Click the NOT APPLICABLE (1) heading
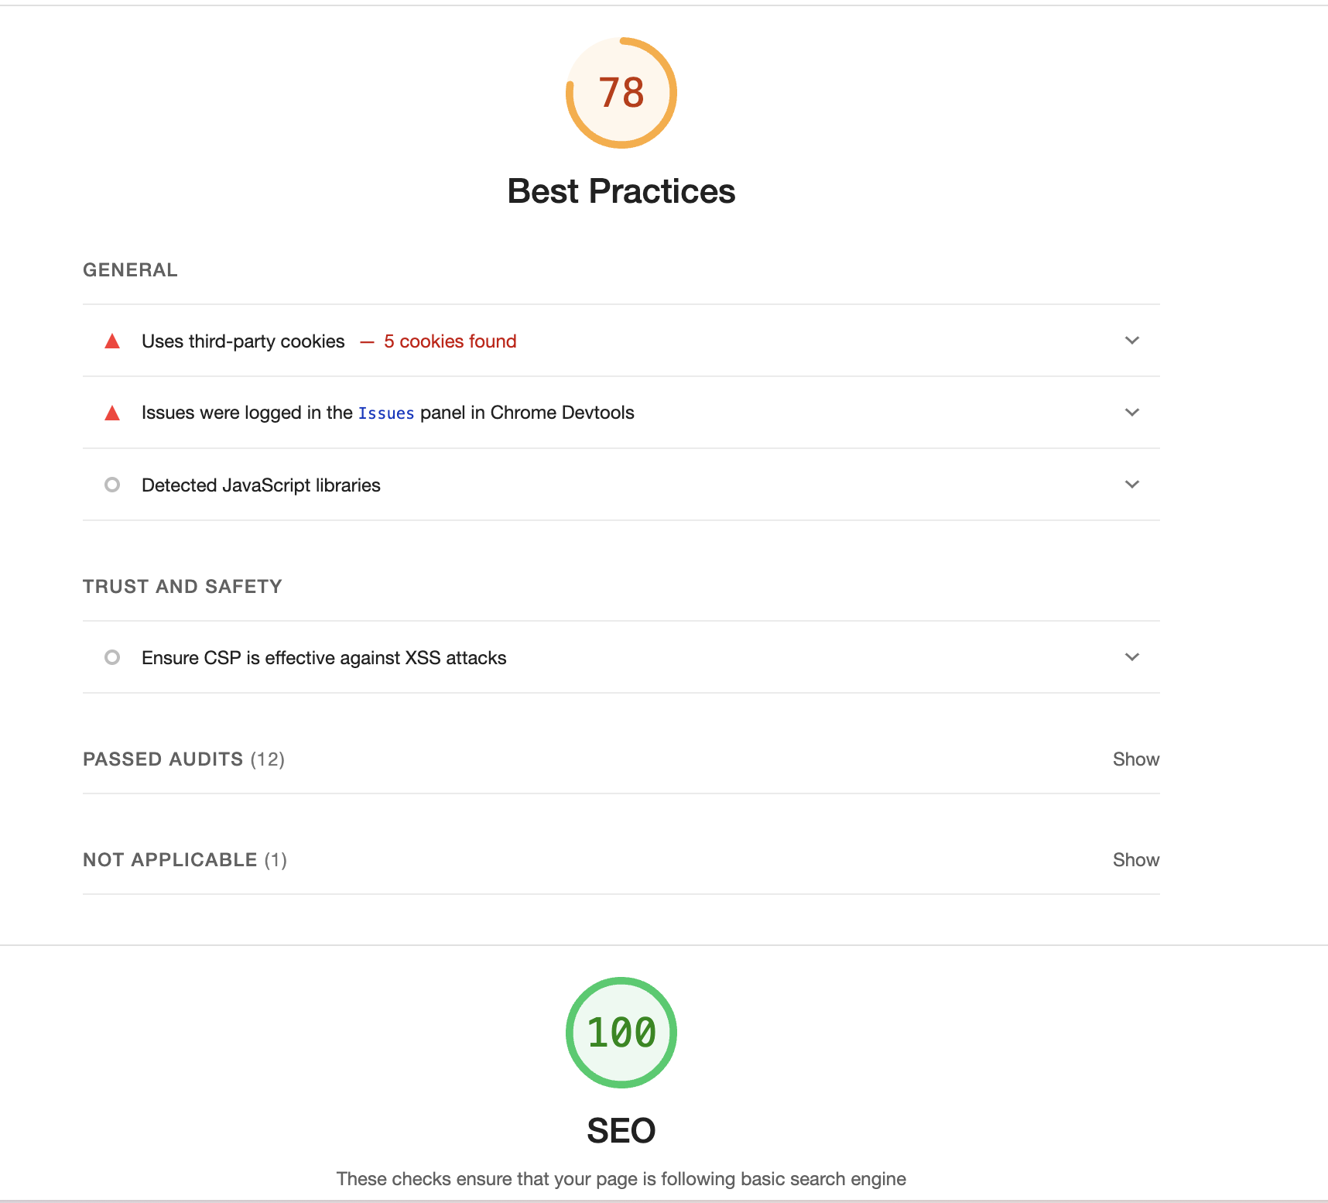1328x1203 pixels. [x=185, y=860]
